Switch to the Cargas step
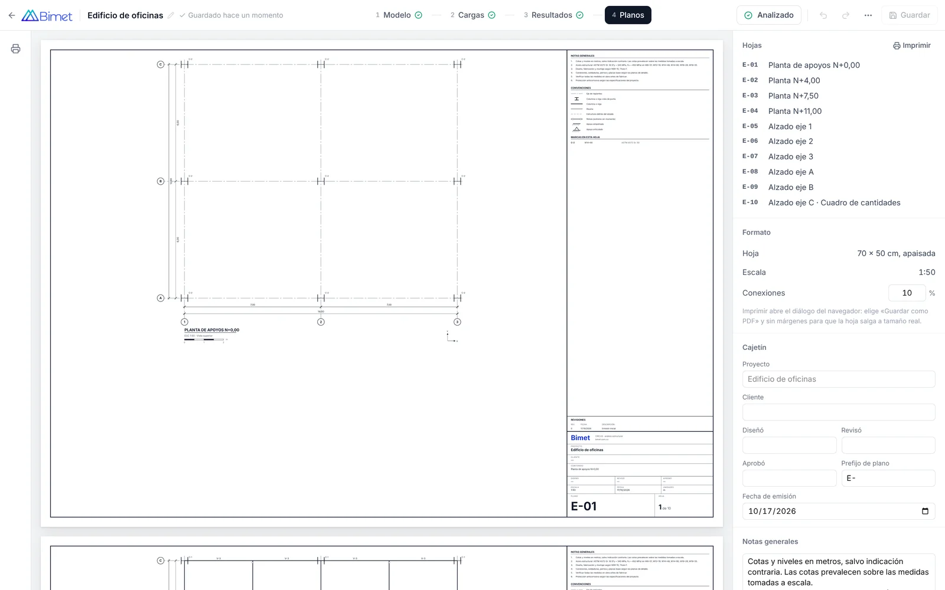 click(472, 15)
